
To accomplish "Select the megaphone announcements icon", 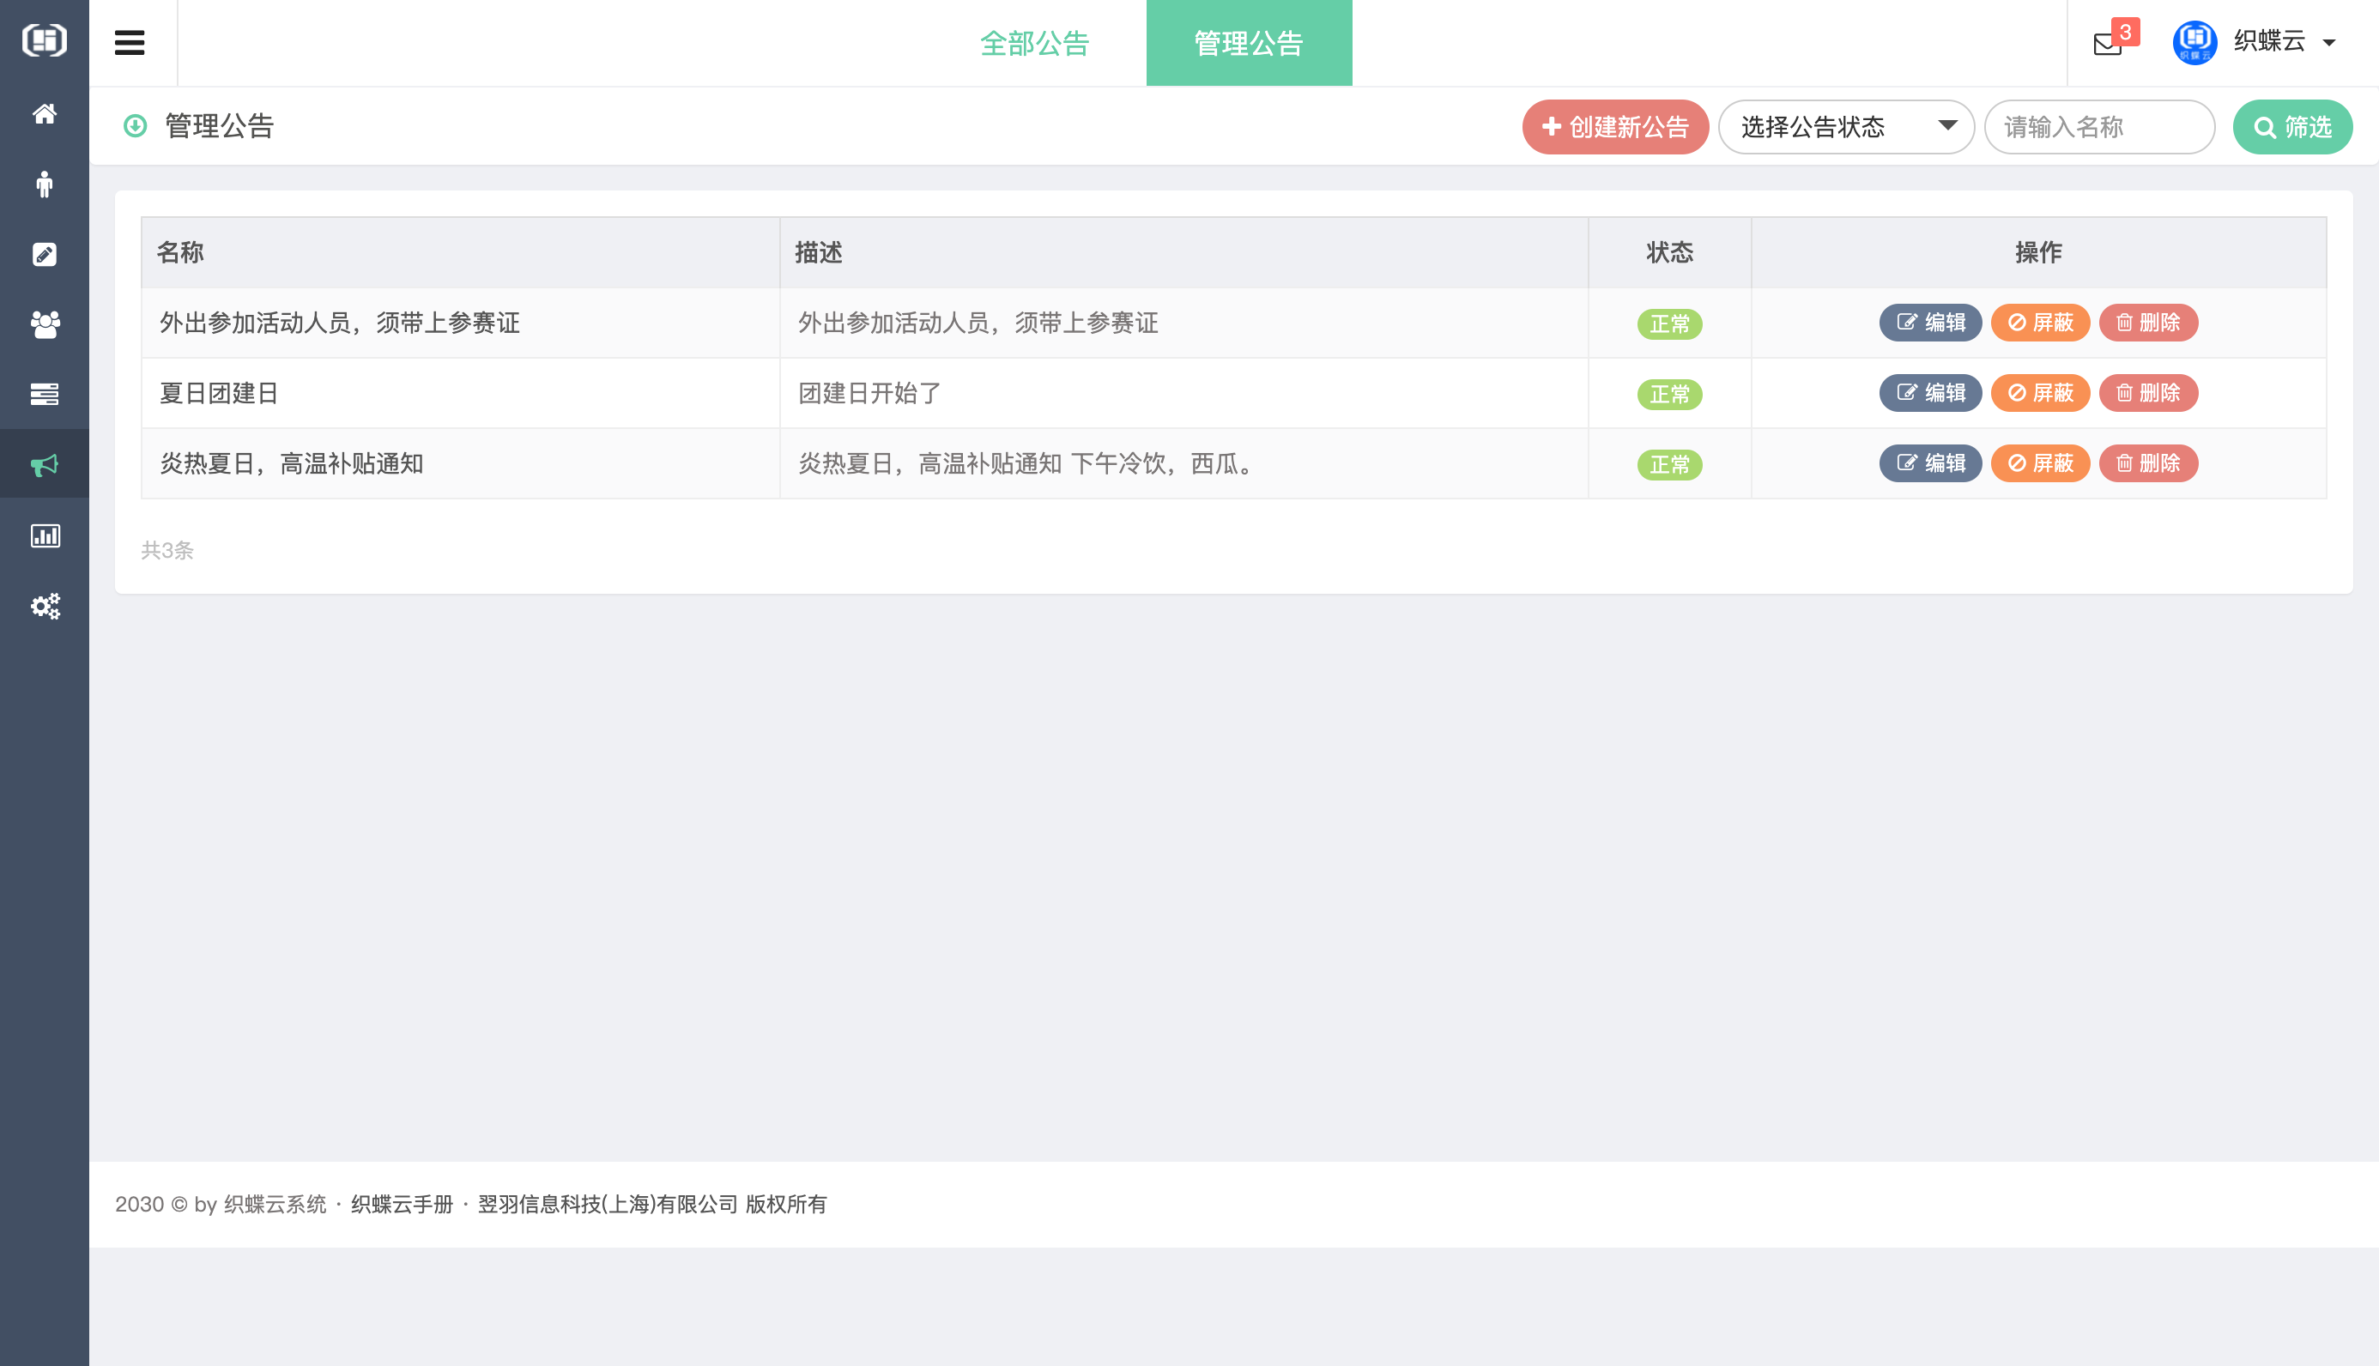I will click(44, 463).
